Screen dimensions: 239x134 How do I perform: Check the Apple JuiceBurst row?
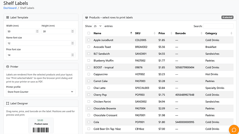(89, 40)
